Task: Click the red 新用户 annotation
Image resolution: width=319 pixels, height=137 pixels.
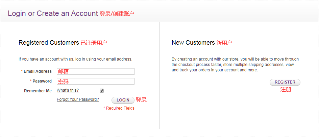Action: click(224, 43)
